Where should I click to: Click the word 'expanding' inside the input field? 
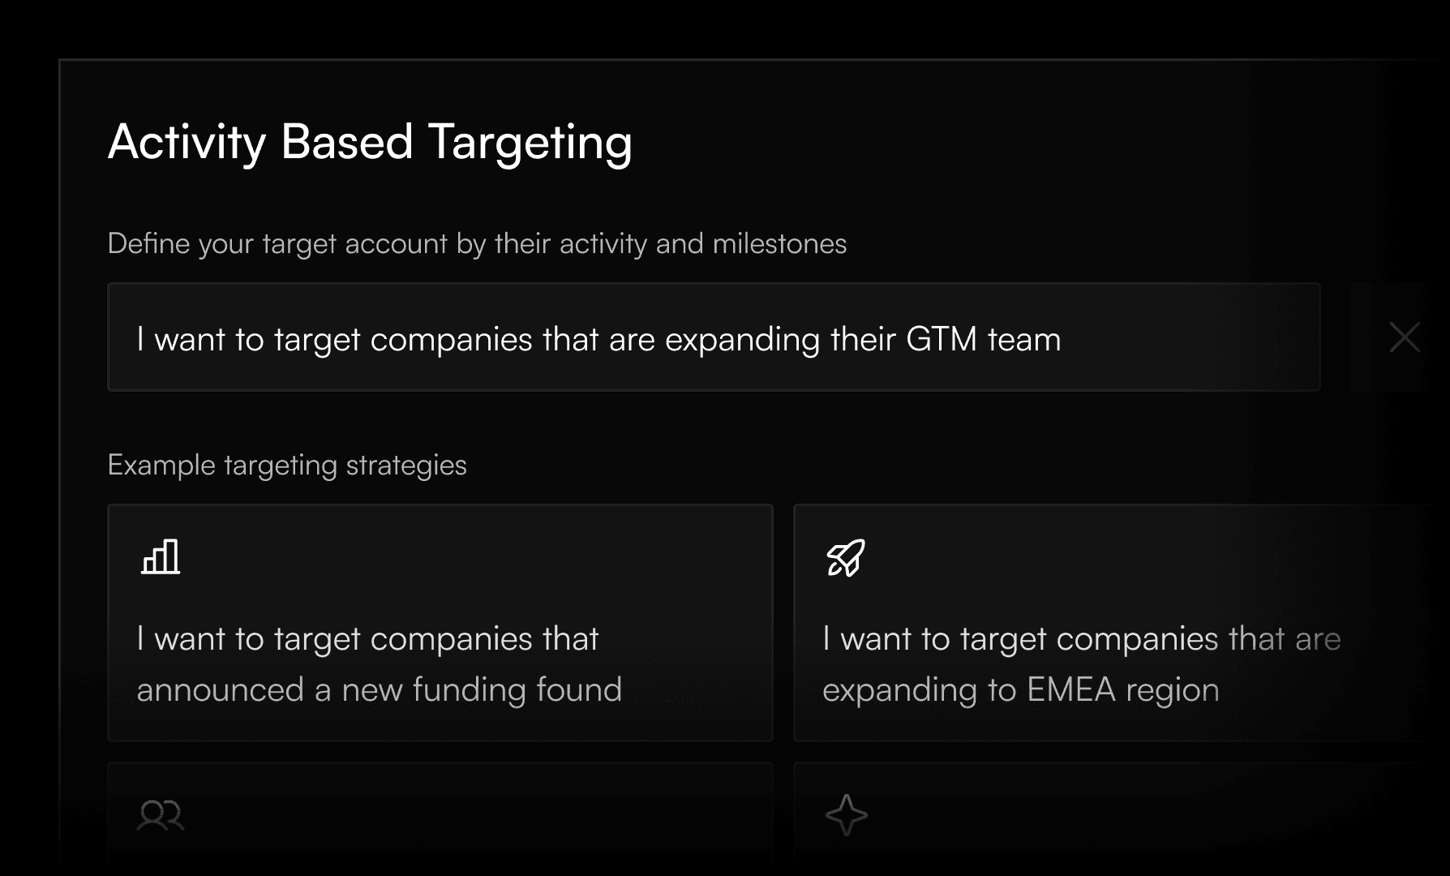tap(742, 341)
